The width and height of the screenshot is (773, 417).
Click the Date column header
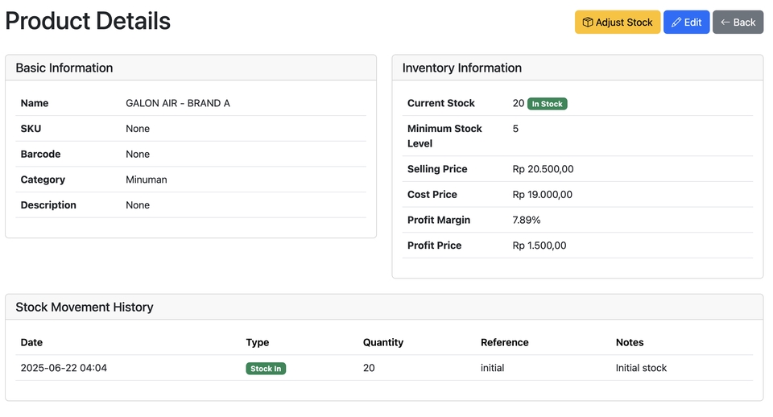(32, 342)
